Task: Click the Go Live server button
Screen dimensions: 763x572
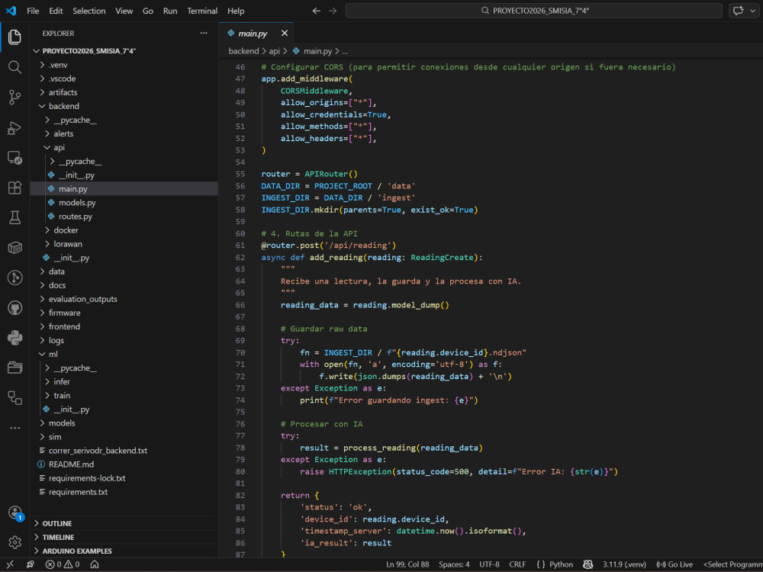Action: [674, 564]
